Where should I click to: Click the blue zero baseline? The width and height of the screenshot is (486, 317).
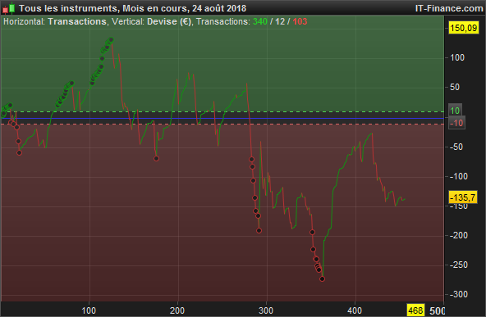(x=222, y=118)
